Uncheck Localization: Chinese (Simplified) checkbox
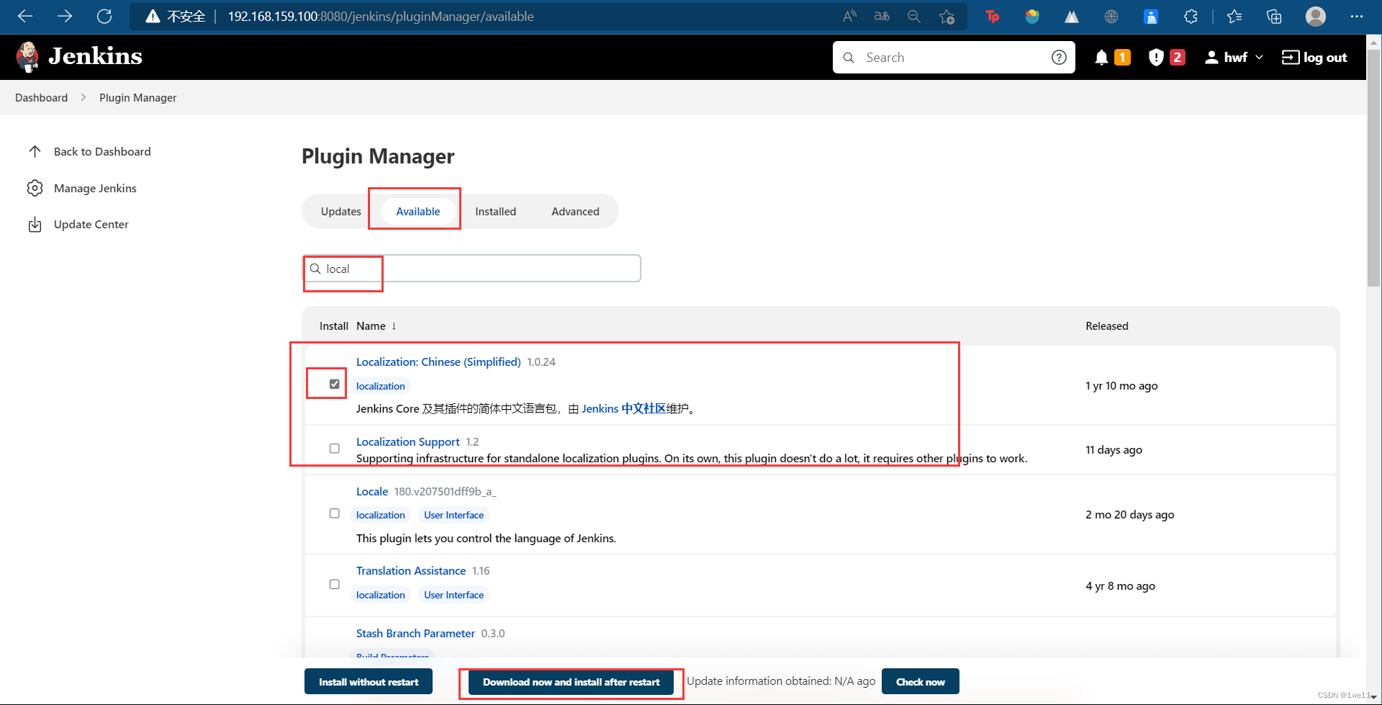Image resolution: width=1382 pixels, height=705 pixels. [335, 384]
